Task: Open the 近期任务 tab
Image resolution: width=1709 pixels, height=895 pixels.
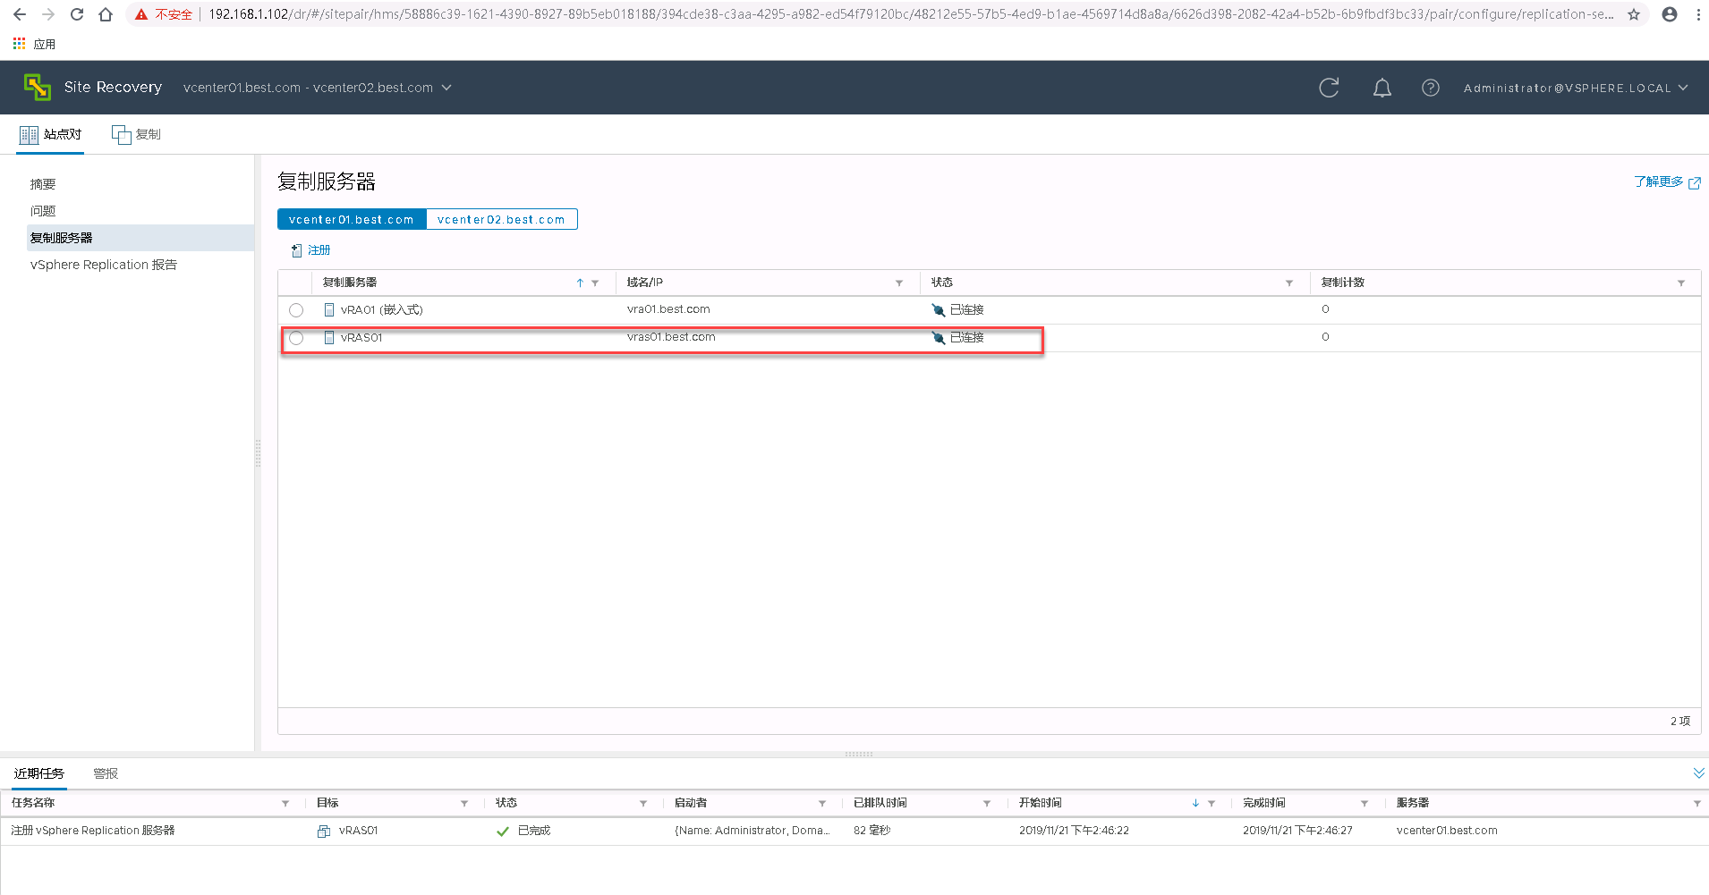Action: 39,773
